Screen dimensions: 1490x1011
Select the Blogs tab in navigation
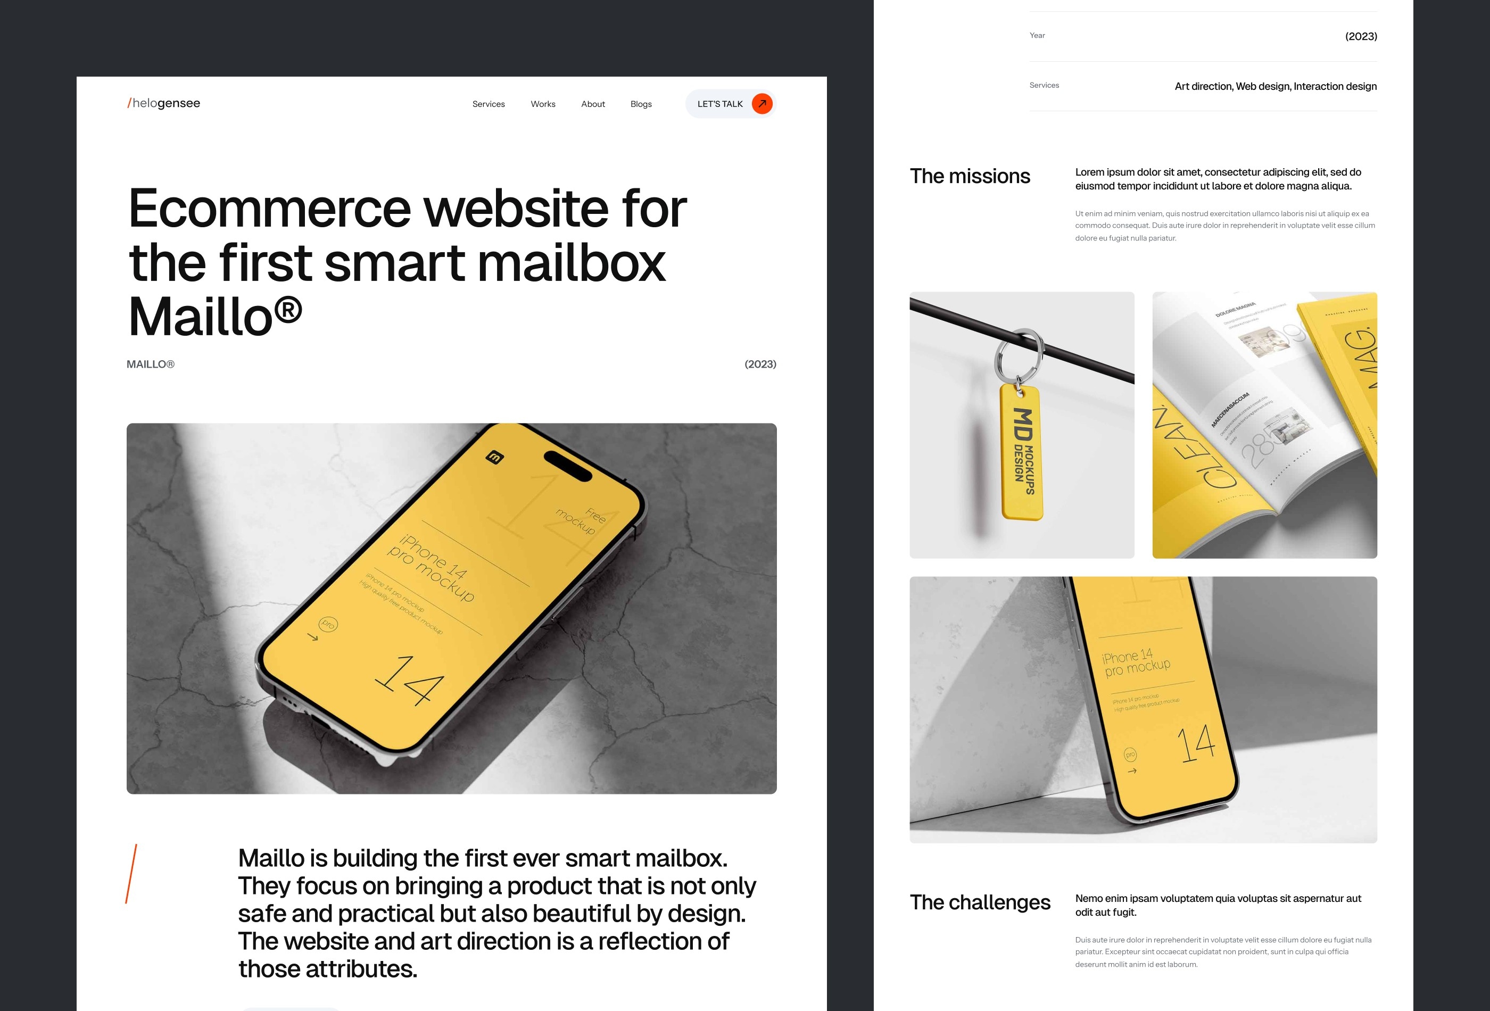641,104
